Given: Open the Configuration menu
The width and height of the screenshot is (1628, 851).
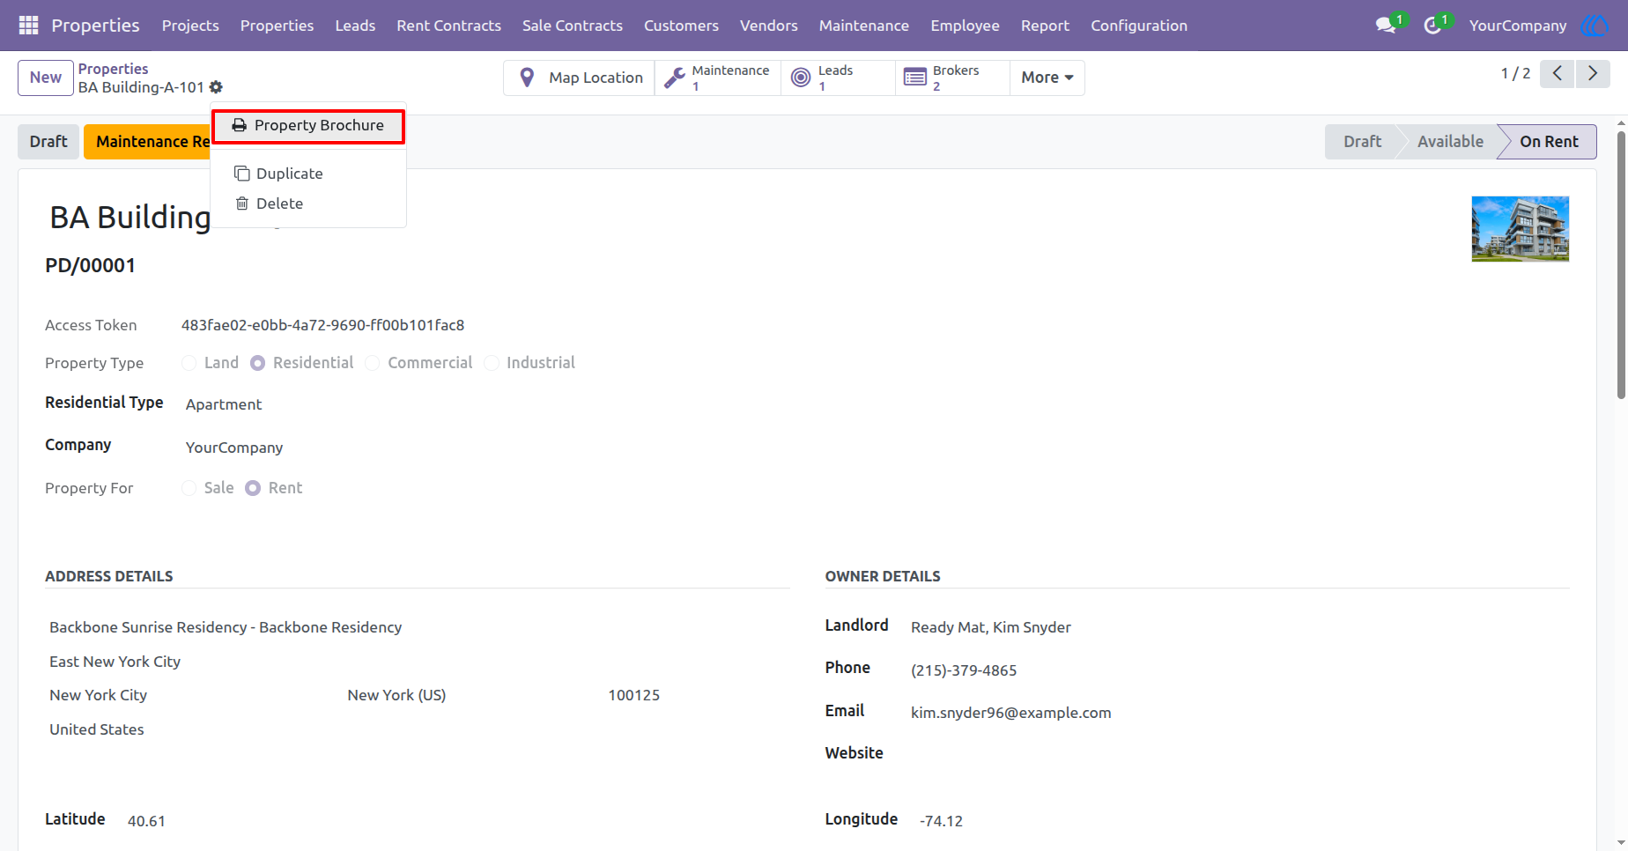Looking at the screenshot, I should point(1139,26).
